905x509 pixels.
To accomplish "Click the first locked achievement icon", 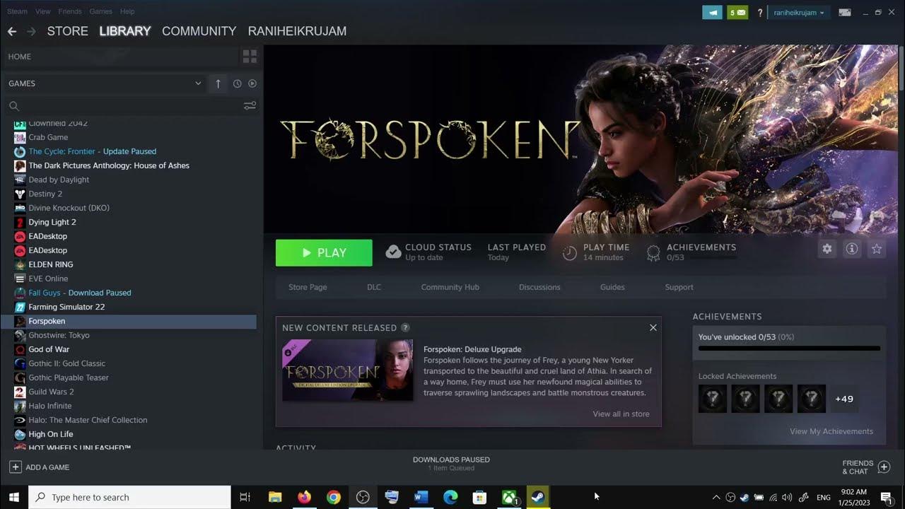I will coord(713,399).
